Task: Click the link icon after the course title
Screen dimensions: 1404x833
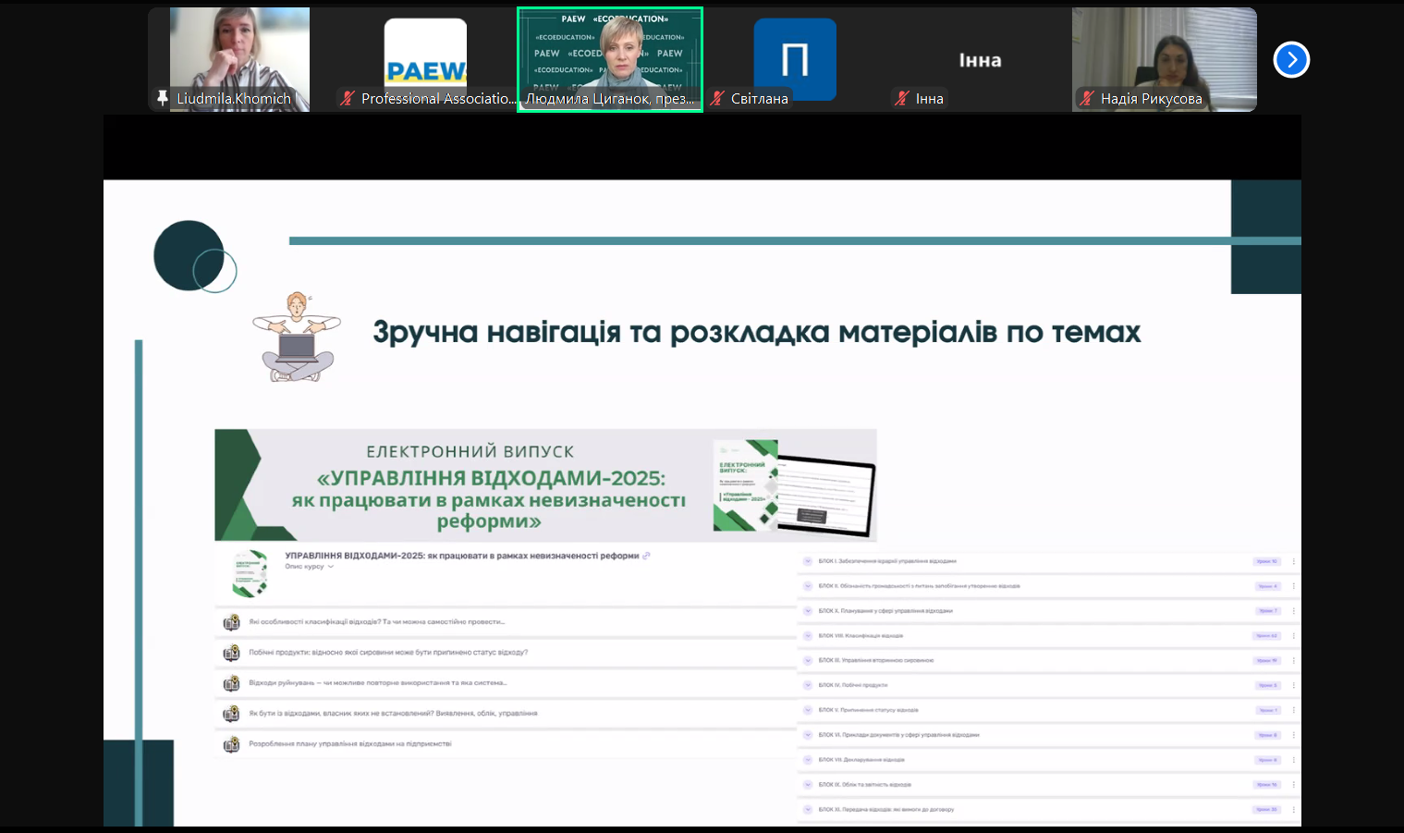Action: [647, 556]
